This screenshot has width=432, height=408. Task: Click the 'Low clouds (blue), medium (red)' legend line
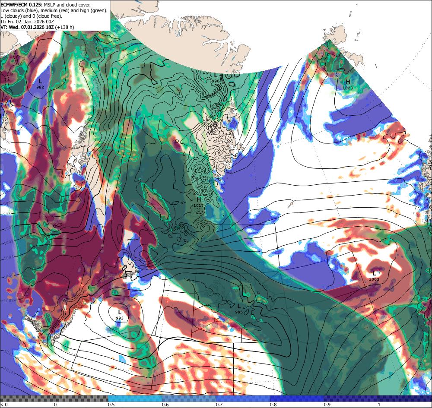[x=54, y=10]
